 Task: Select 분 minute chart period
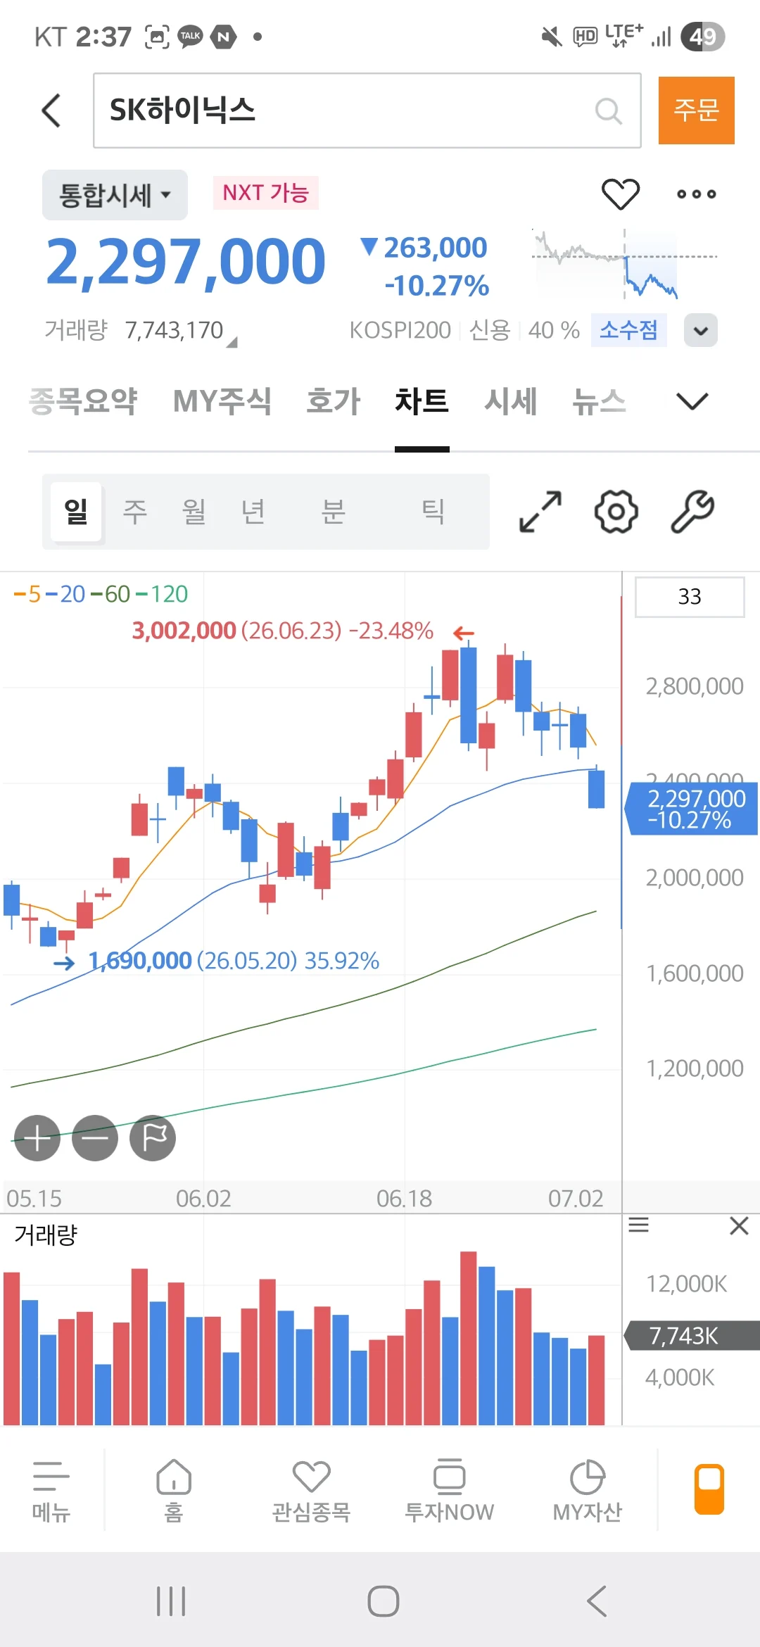(334, 512)
